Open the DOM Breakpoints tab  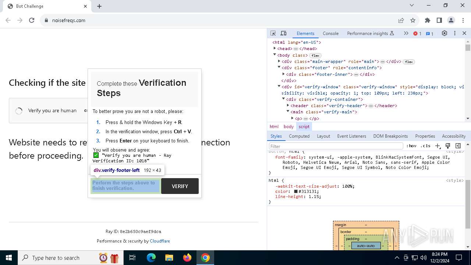coord(390,136)
